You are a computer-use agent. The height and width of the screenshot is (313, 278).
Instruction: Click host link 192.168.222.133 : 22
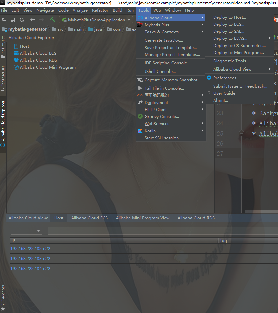30,259
